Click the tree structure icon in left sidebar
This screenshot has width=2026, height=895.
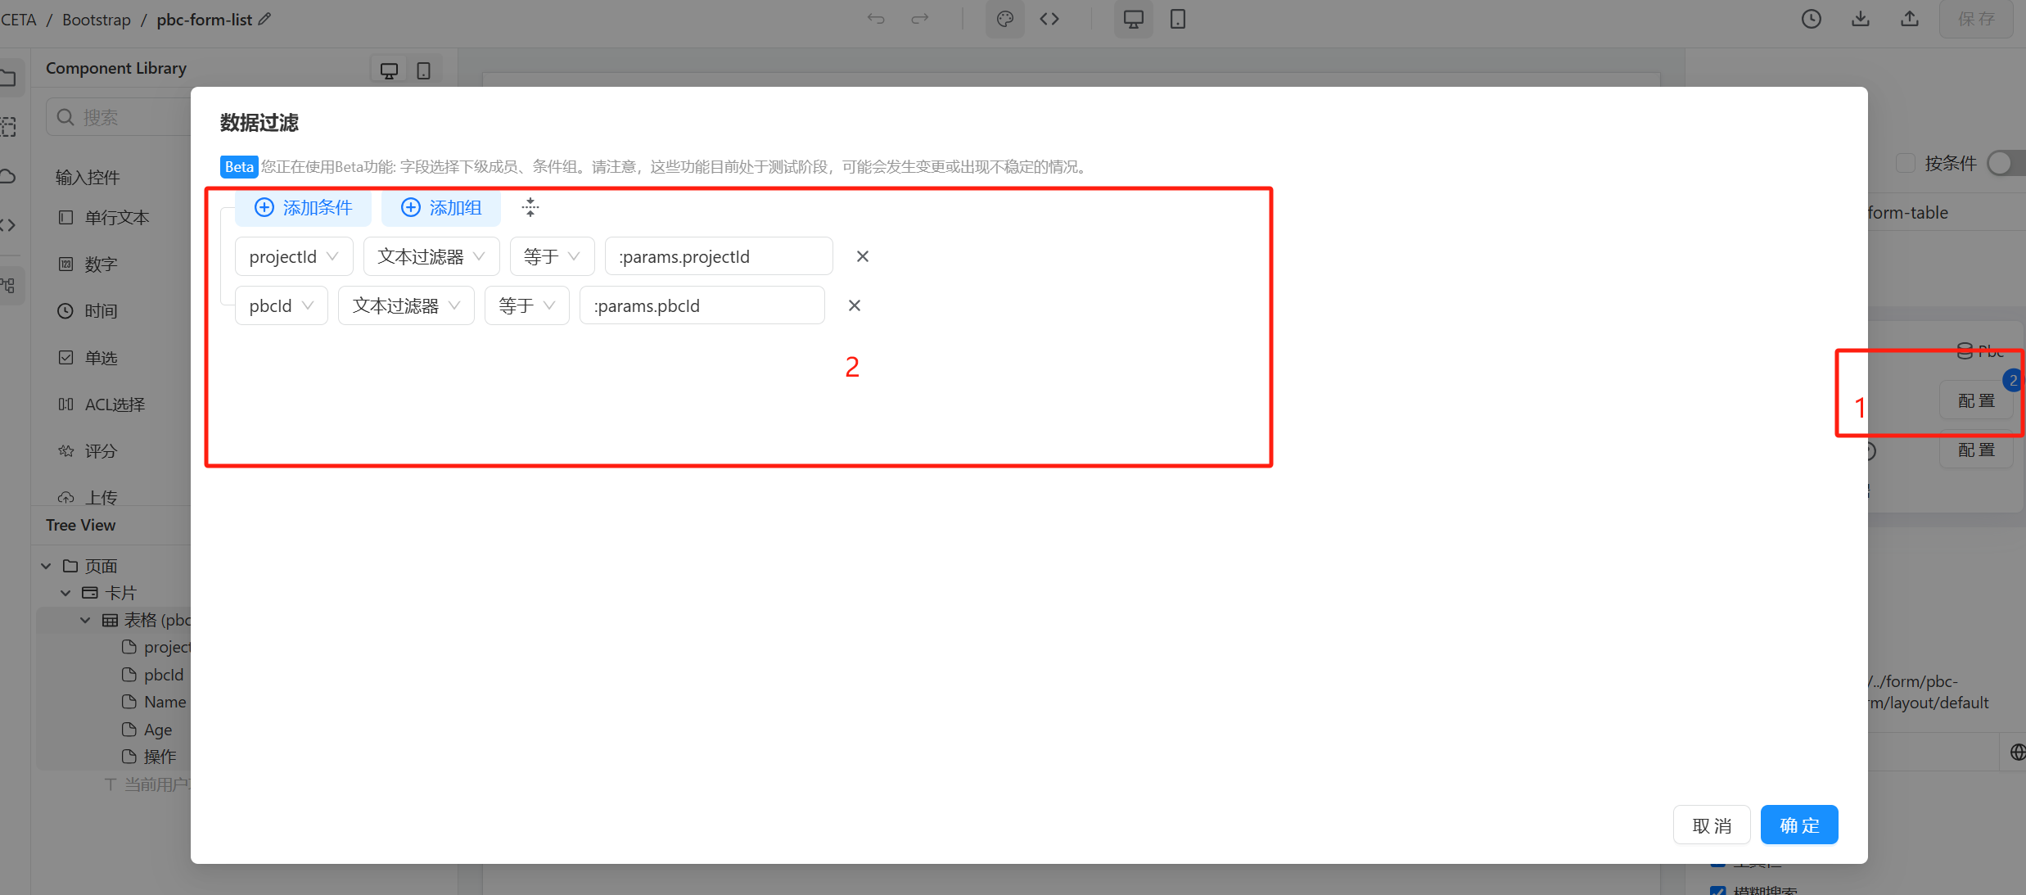coord(8,286)
